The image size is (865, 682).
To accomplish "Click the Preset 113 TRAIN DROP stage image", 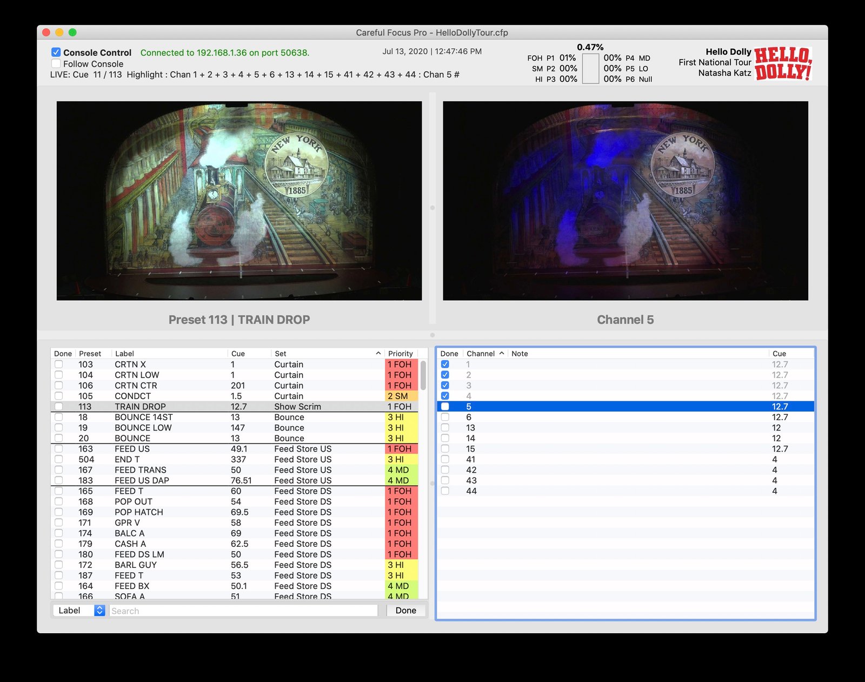I will [239, 201].
